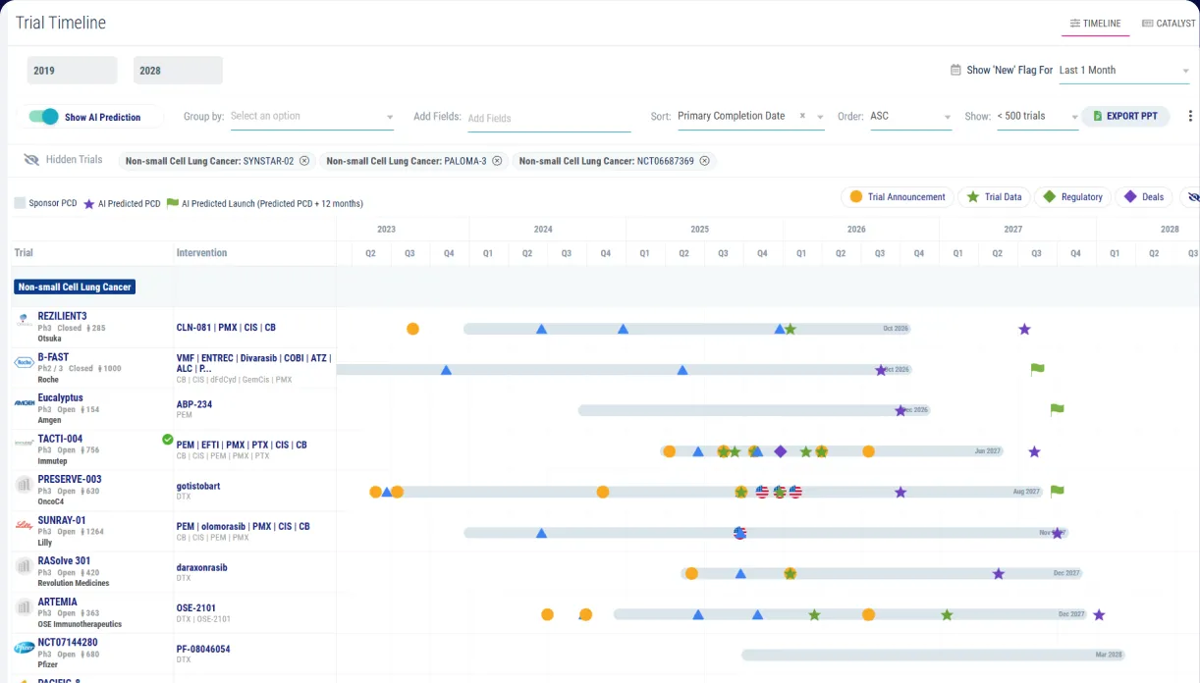This screenshot has width=1200, height=683.
Task: Click the gotistobart intervention text
Action: coord(200,486)
